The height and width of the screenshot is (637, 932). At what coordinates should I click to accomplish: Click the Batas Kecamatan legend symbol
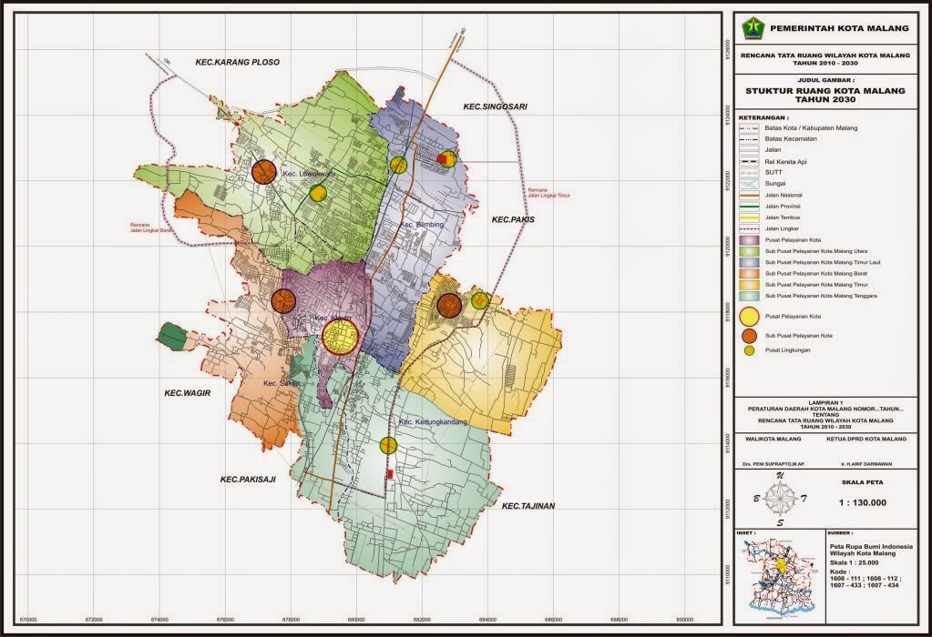[749, 139]
